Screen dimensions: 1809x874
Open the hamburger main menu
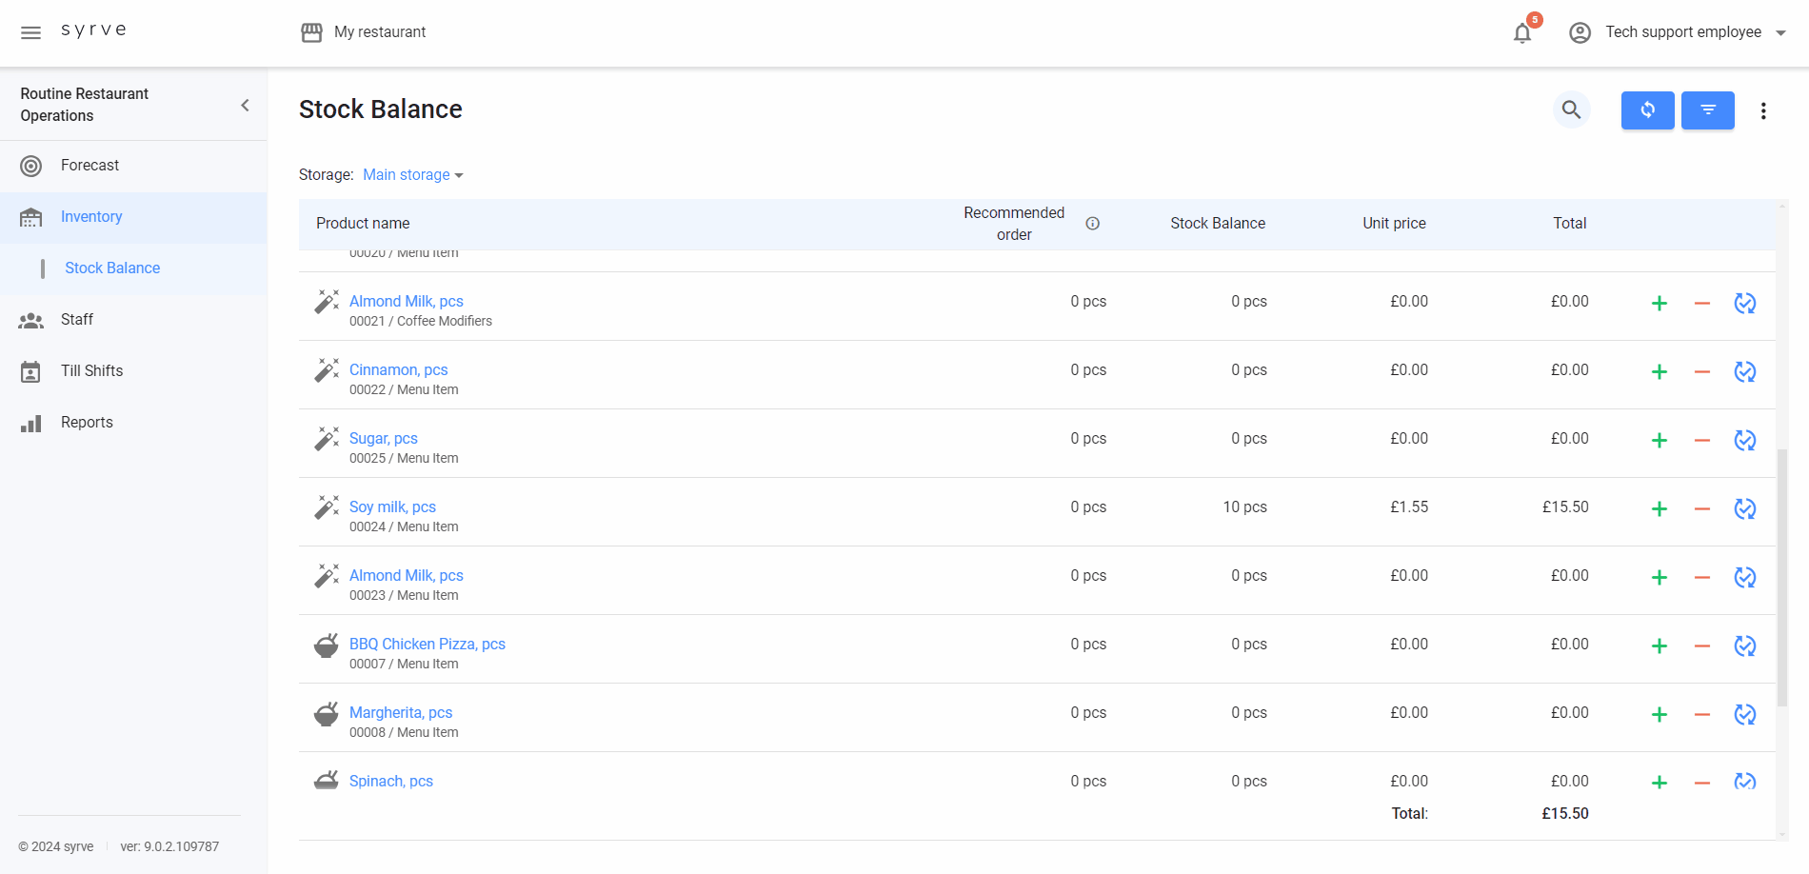(30, 32)
